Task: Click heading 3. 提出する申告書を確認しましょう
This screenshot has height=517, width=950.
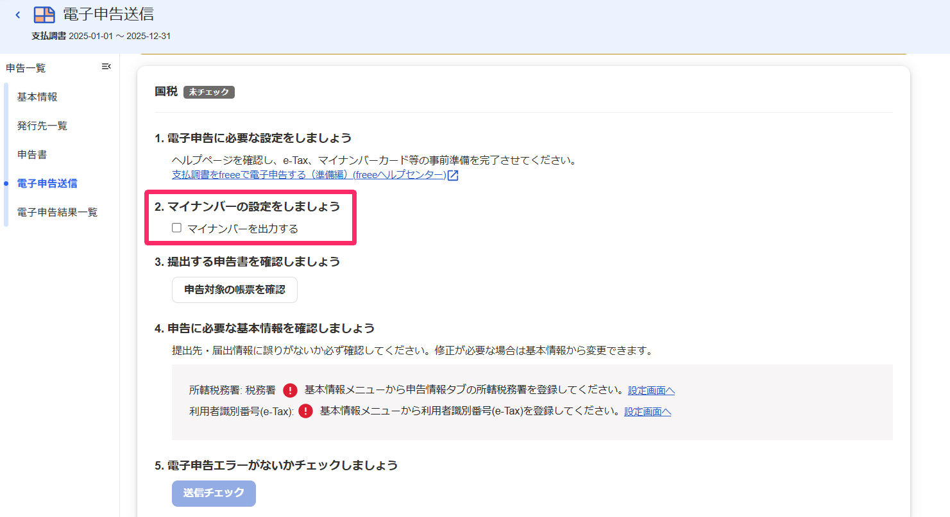Action: [247, 261]
